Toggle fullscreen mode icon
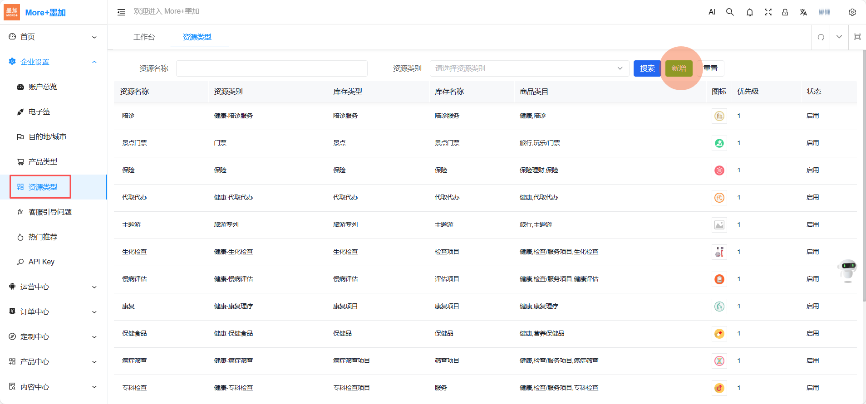 click(768, 12)
